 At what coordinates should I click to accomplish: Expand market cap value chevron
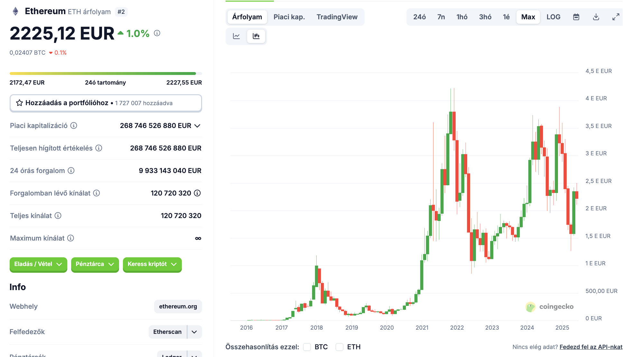[x=198, y=126]
